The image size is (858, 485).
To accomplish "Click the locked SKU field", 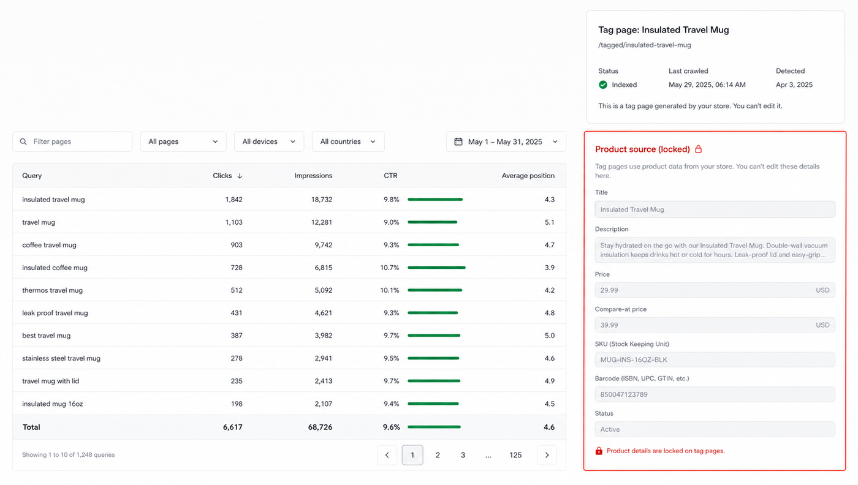I will [x=715, y=360].
